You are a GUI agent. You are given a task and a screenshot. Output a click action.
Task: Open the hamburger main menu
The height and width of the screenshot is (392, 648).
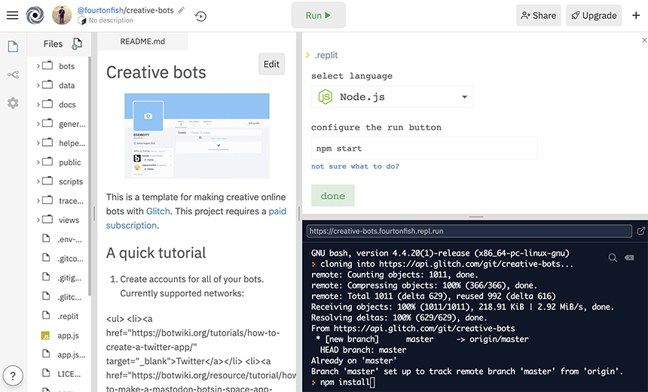click(12, 16)
